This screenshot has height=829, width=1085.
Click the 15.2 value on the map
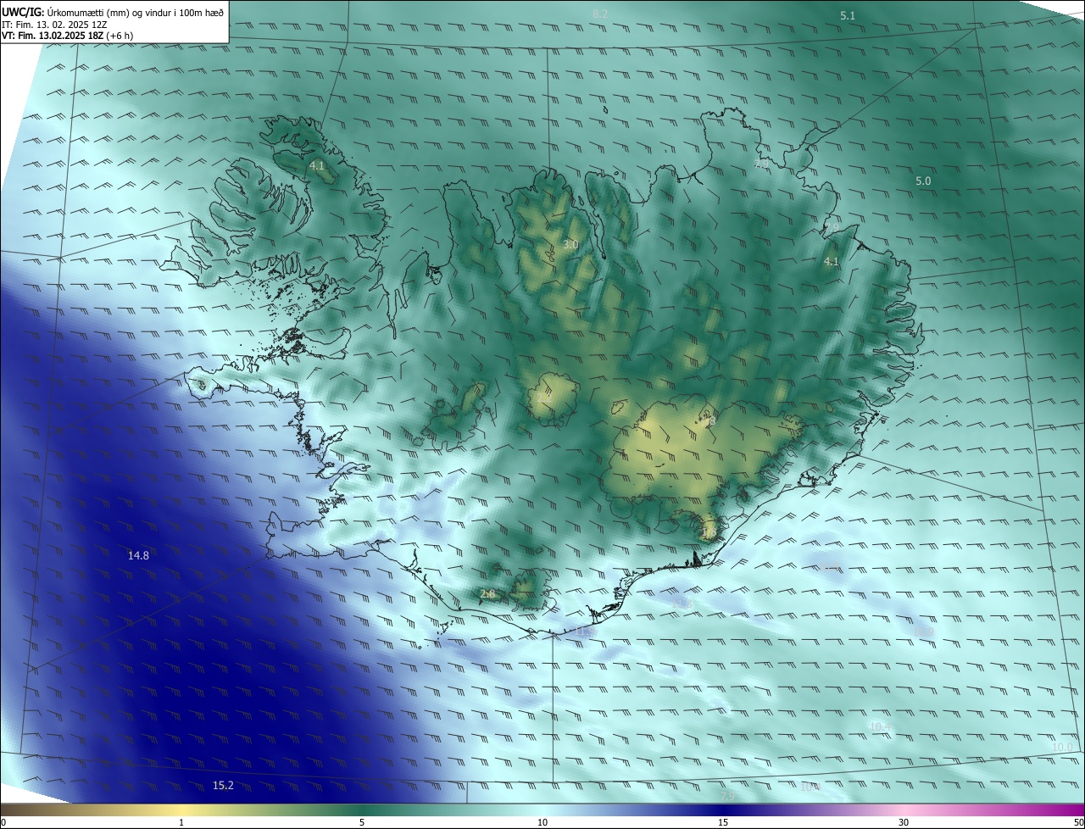point(223,786)
